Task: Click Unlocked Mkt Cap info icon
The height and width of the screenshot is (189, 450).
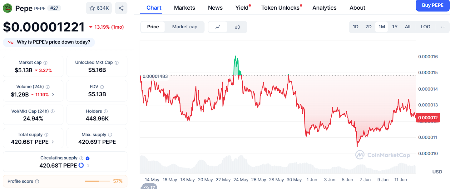Action: 117,63
